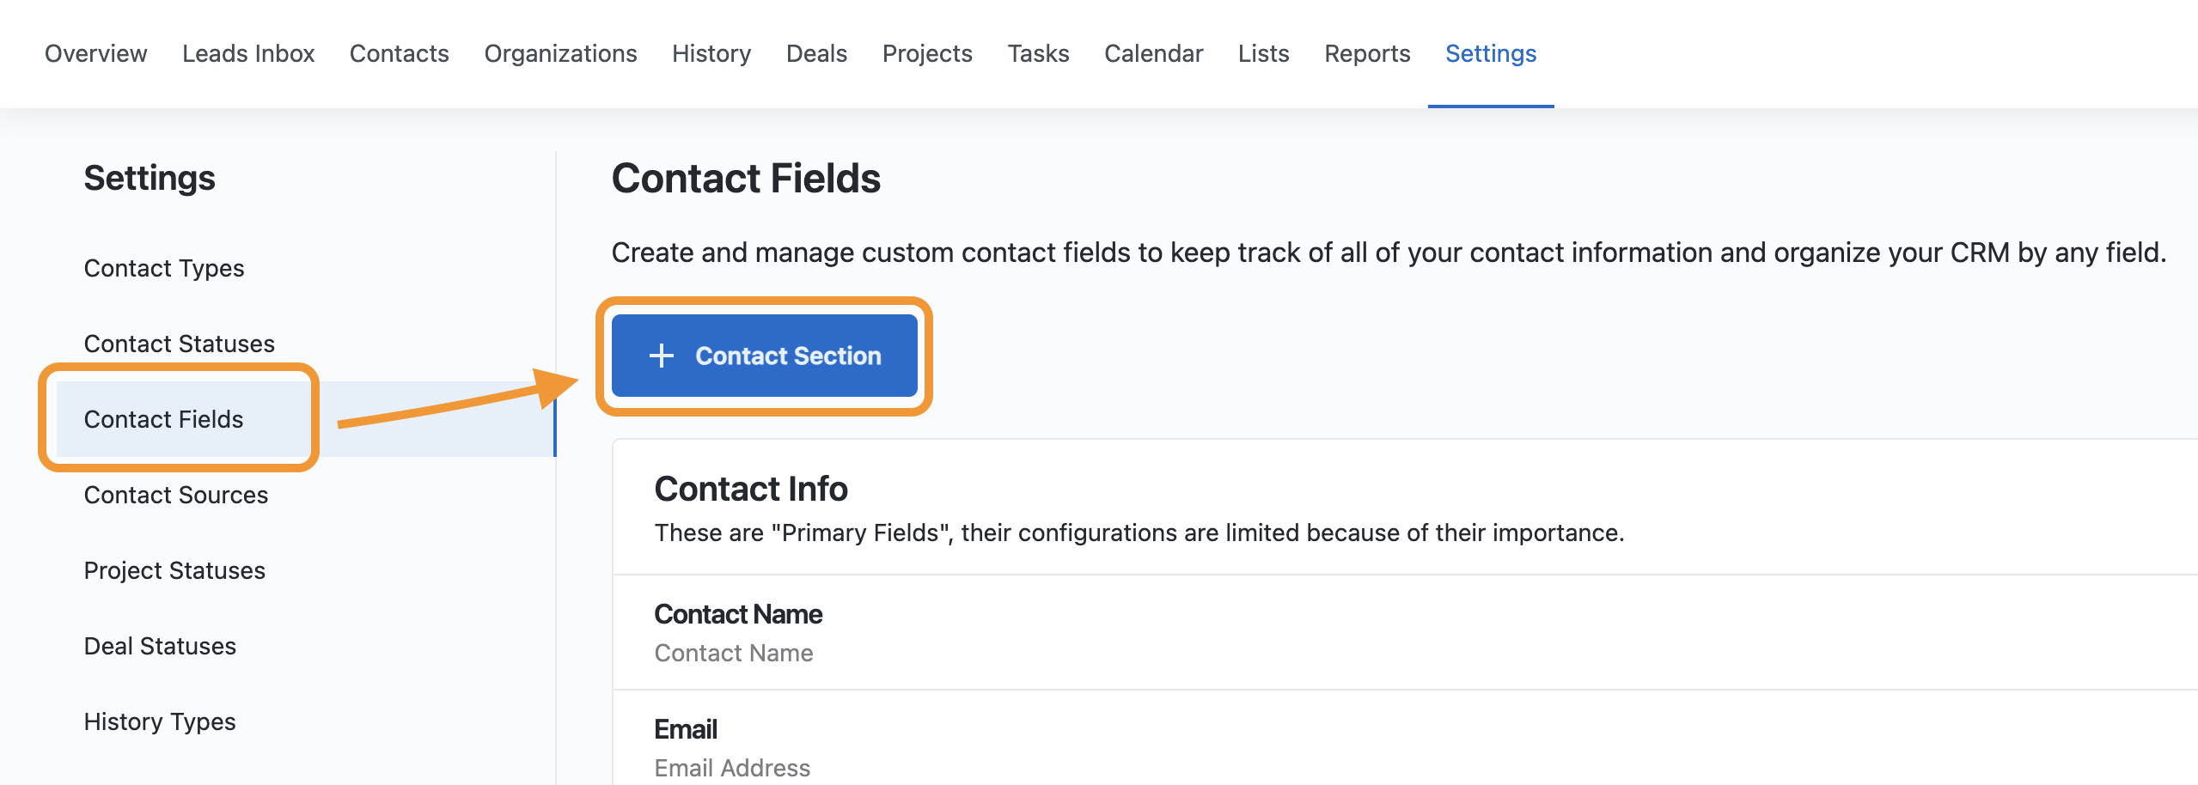Navigate to the Deals tab

[x=816, y=53]
